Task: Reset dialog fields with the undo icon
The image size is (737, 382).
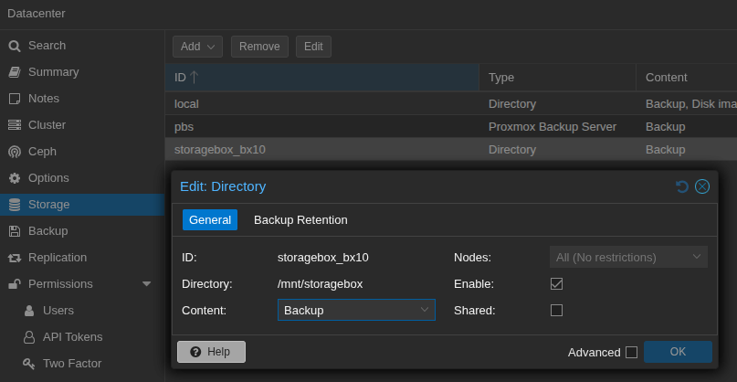Action: click(x=682, y=186)
